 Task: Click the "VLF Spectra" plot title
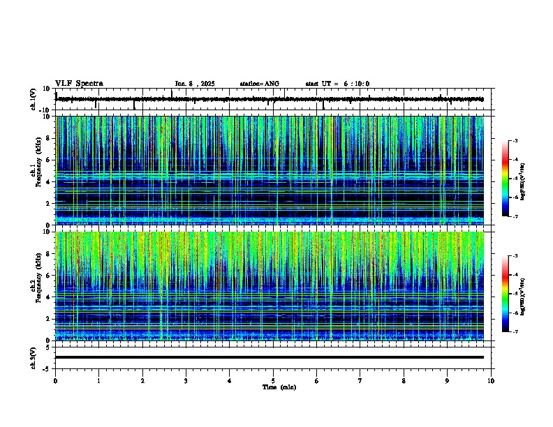pyautogui.click(x=79, y=84)
